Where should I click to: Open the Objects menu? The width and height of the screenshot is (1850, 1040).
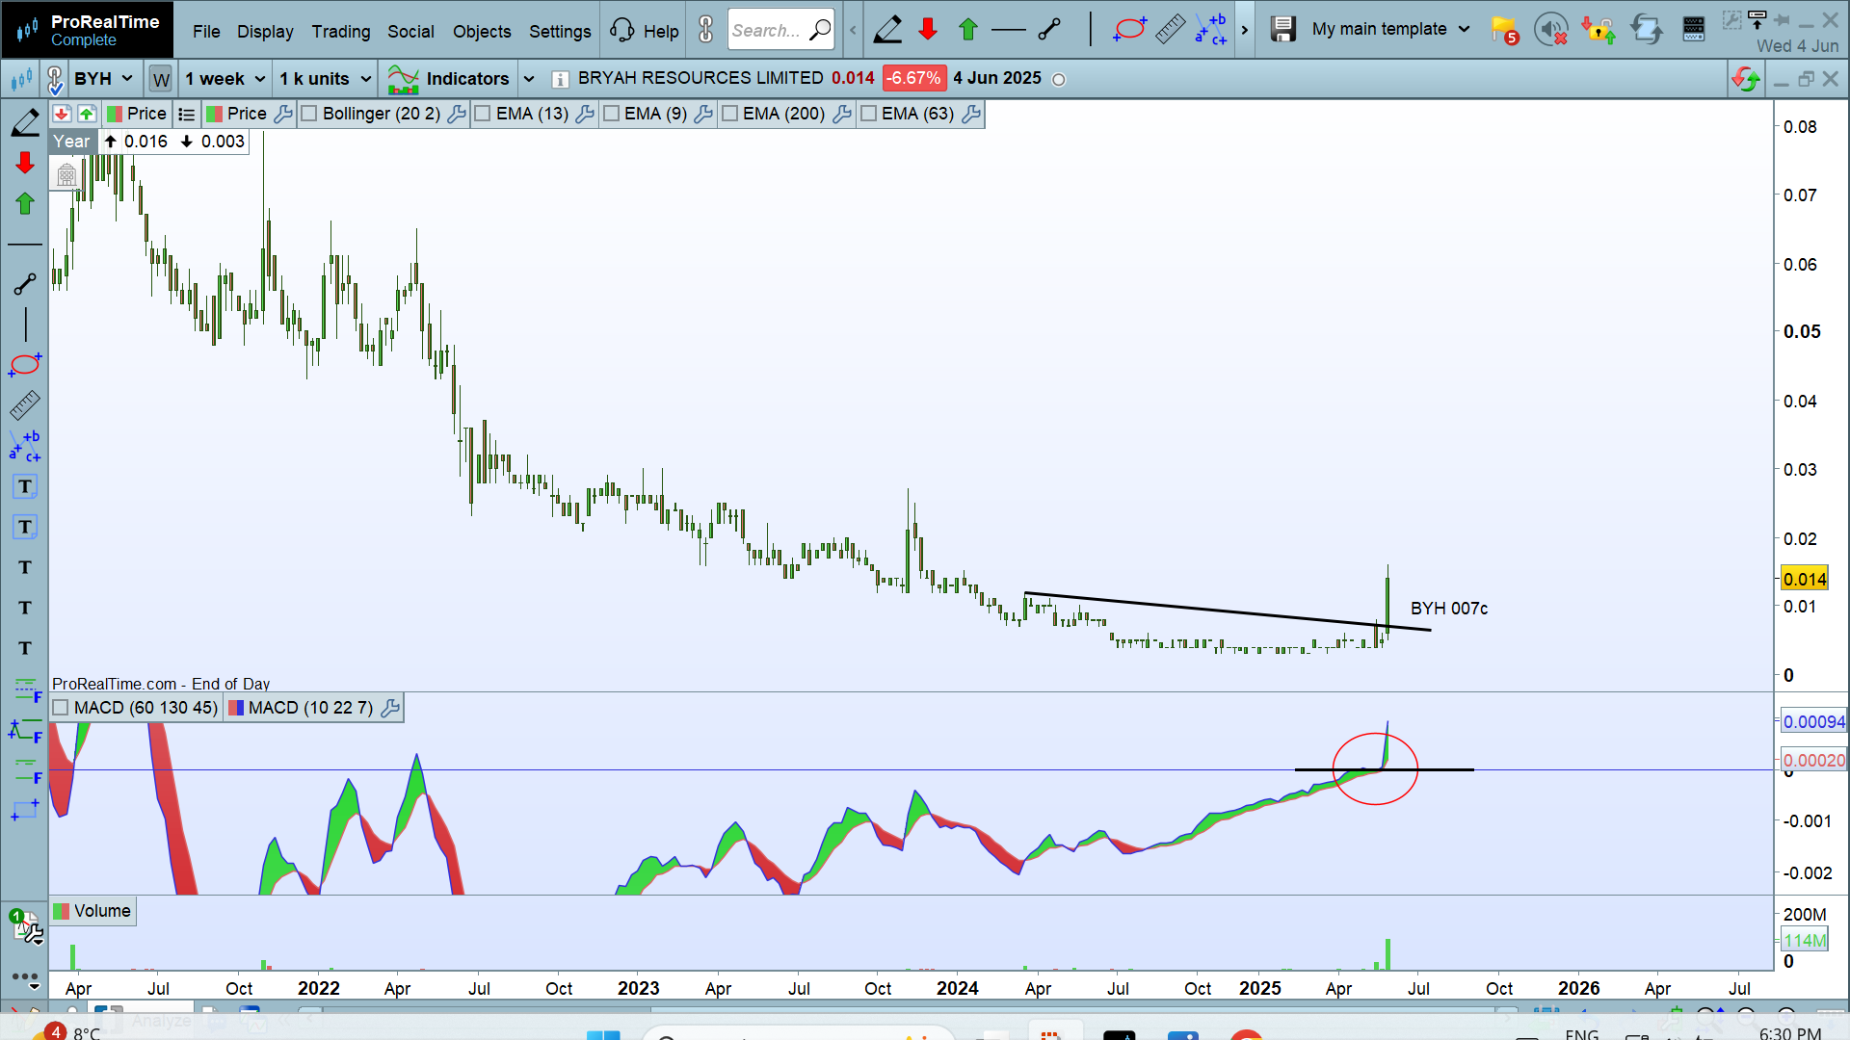tap(482, 31)
